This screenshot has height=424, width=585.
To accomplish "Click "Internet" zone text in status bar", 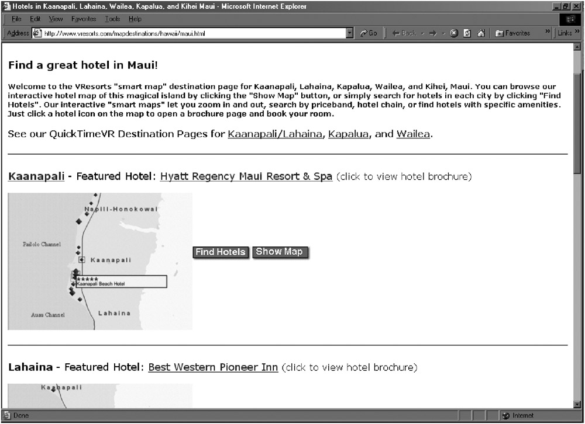I will coord(523,415).
